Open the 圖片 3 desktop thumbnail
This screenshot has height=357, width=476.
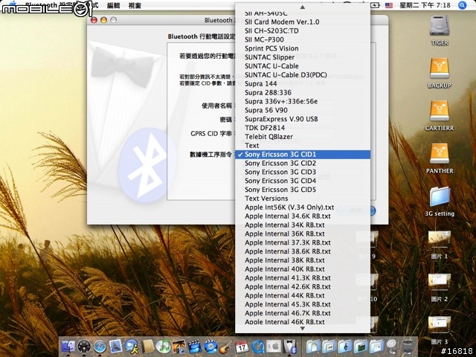[440, 330]
